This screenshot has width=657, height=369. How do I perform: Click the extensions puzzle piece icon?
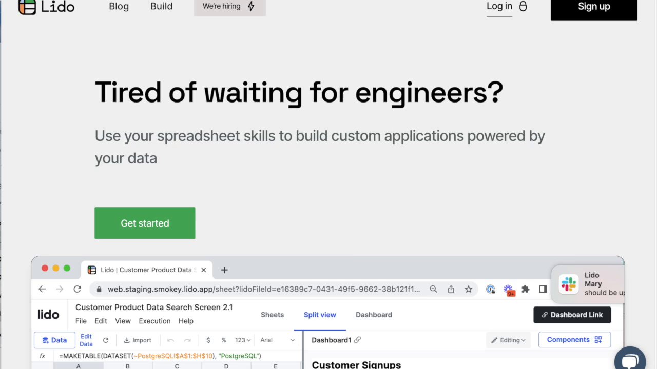[525, 289]
